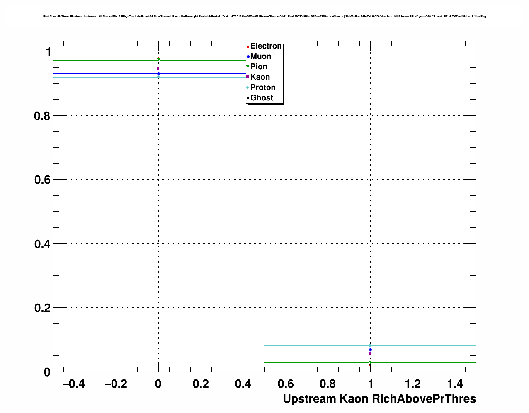This screenshot has width=529, height=413.
Task: Select the purple Kaon data point at x=0
Action: (x=158, y=68)
